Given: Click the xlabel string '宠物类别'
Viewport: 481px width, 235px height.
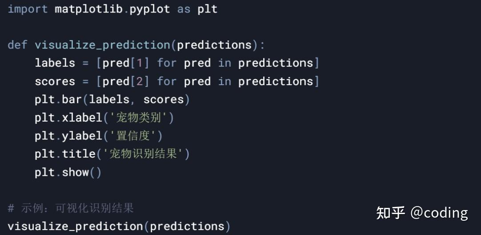Looking at the screenshot, I should (x=139, y=117).
